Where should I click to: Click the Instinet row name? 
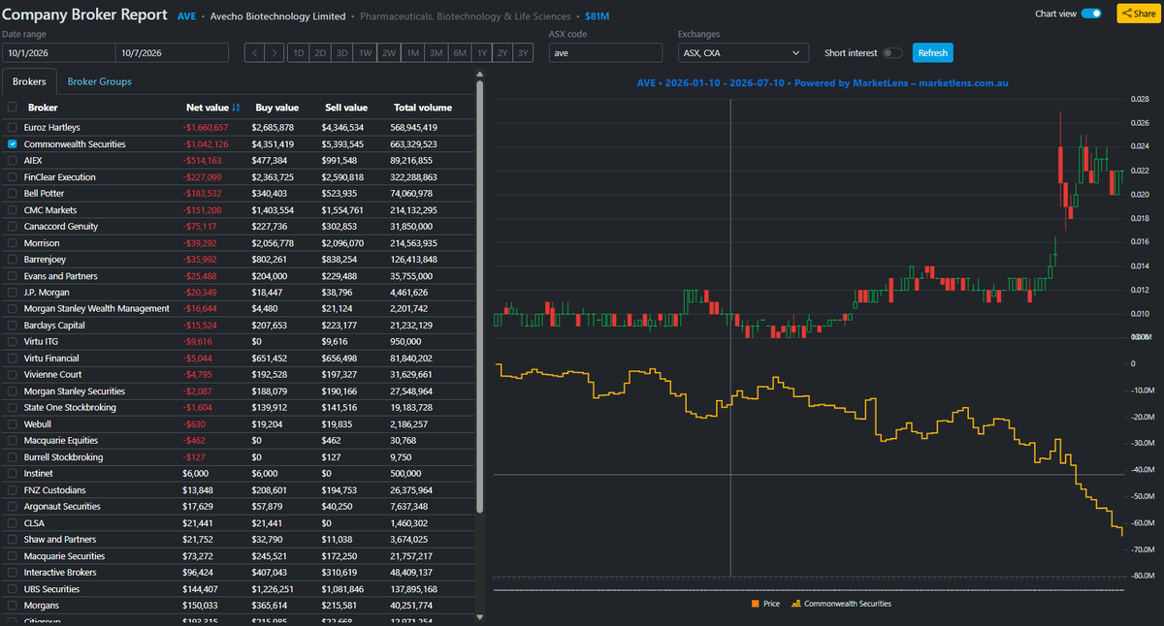click(41, 474)
